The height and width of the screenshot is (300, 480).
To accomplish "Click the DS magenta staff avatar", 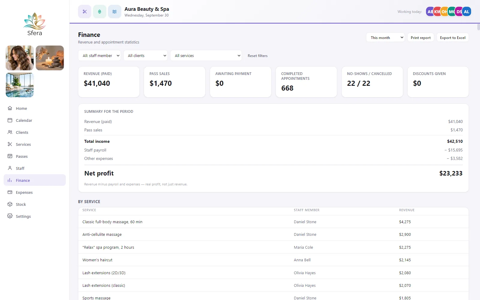I will coord(459,12).
